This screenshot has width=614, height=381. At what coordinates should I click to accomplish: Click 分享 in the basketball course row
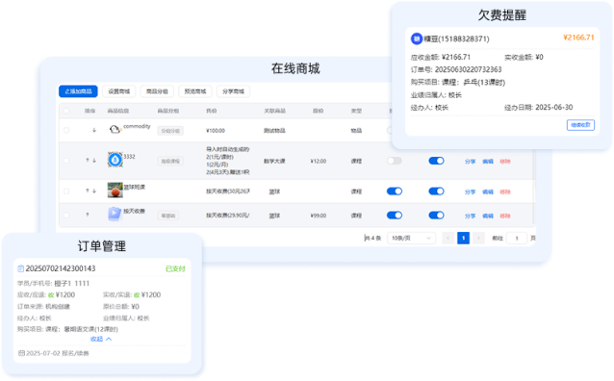point(470,191)
